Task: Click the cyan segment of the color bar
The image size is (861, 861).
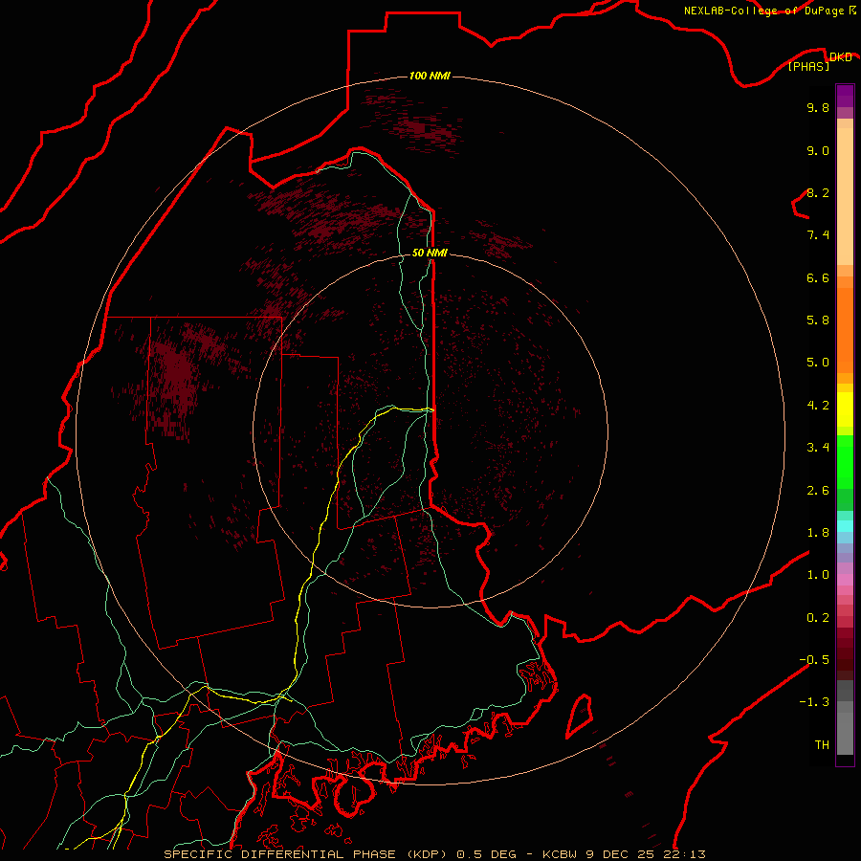Action: (845, 526)
